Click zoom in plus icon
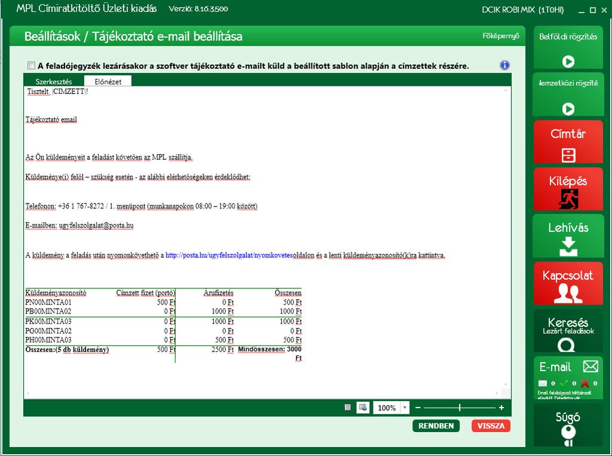 [501, 408]
